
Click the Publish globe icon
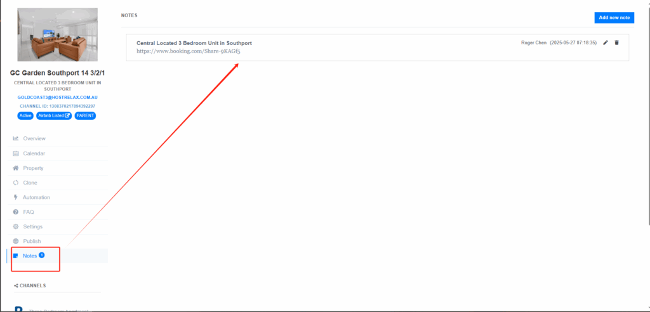tap(16, 241)
